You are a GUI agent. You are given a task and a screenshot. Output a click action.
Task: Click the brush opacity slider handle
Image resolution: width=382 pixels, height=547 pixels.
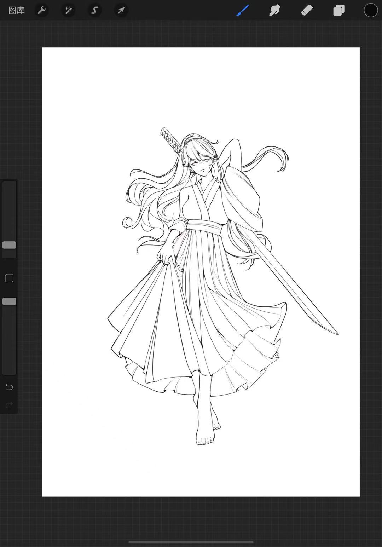tap(9, 301)
